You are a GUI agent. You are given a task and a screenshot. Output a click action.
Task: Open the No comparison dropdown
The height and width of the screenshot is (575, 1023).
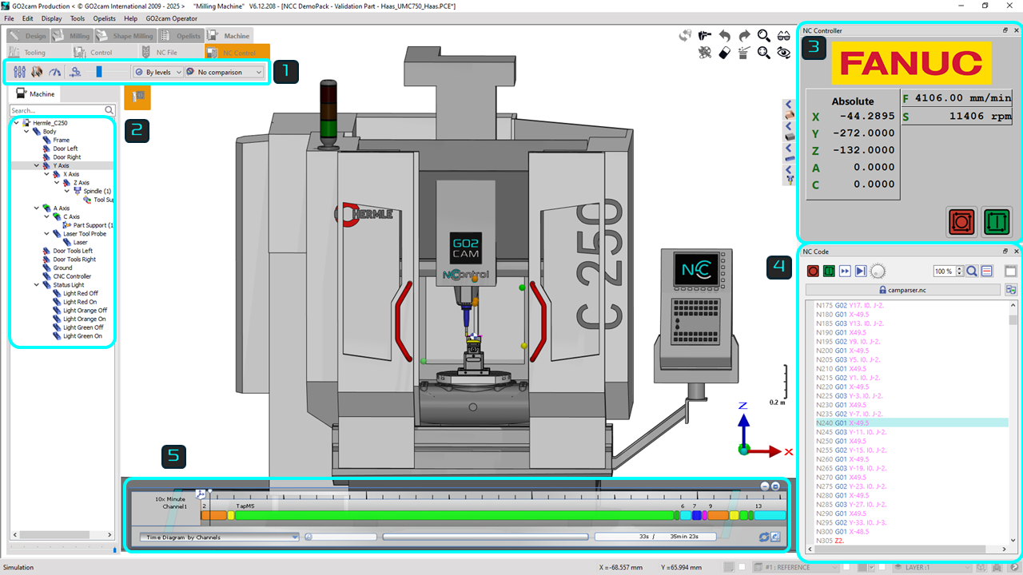[x=225, y=72]
